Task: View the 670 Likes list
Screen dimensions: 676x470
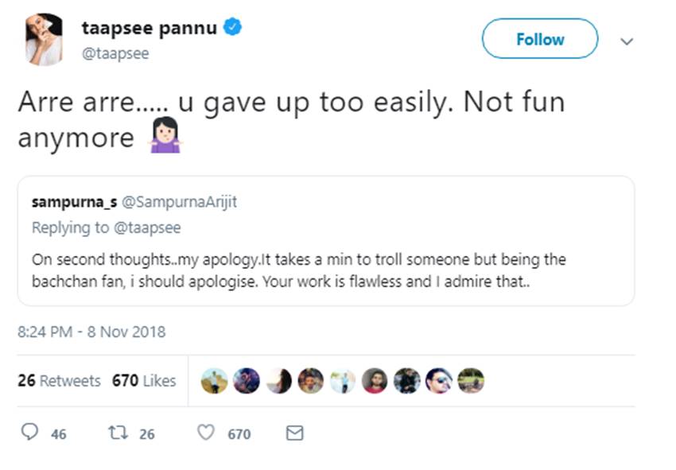Action: tap(144, 381)
